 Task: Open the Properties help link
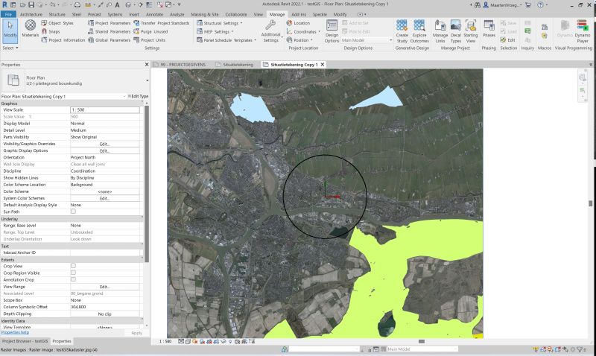(15, 332)
